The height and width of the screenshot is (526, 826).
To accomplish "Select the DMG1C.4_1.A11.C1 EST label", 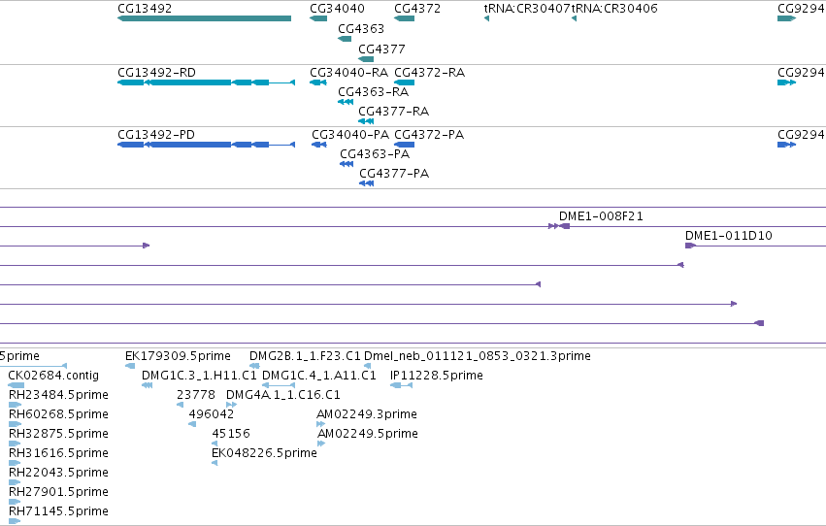I will pyautogui.click(x=319, y=376).
